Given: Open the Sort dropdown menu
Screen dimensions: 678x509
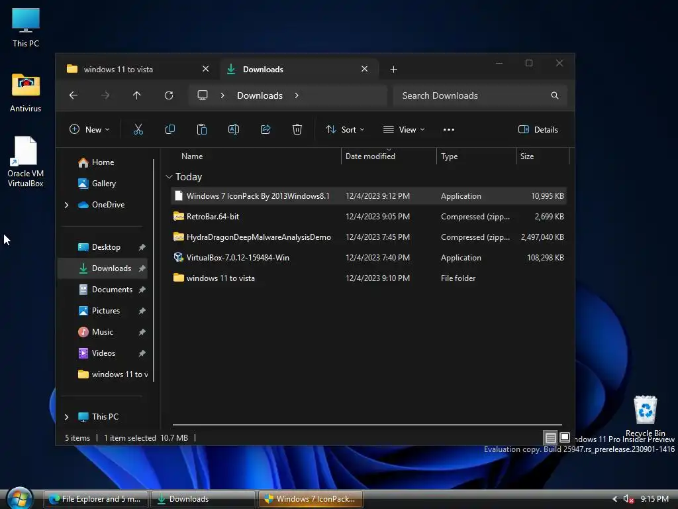Looking at the screenshot, I should tap(345, 129).
